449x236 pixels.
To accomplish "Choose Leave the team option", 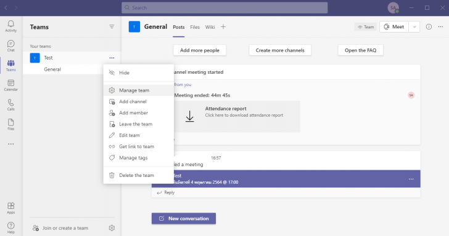I will [139, 124].
